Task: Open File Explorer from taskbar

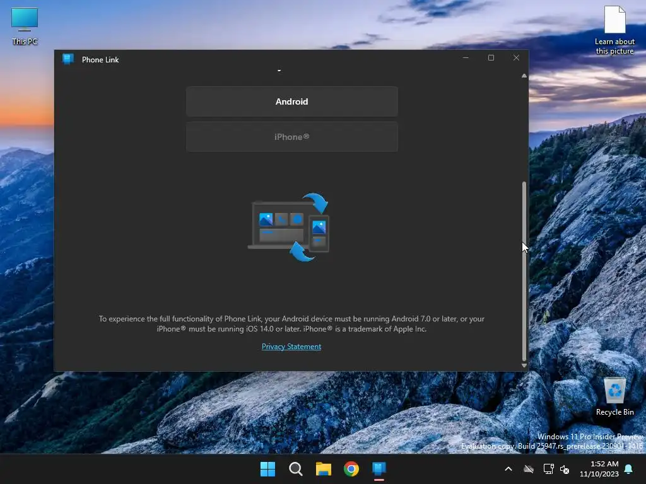Action: (324, 469)
